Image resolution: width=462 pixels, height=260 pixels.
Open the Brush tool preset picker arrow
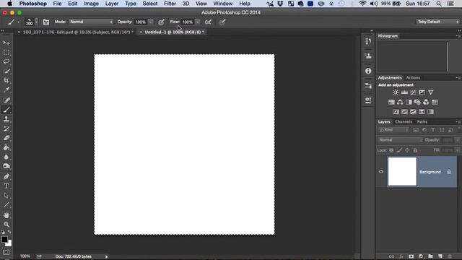click(18, 22)
